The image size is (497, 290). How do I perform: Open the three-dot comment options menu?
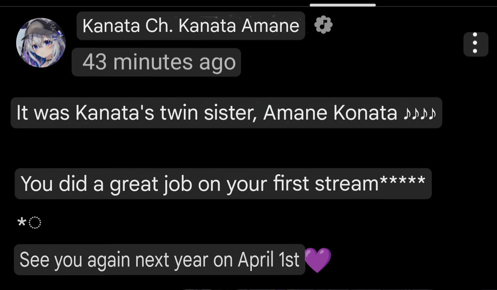(x=475, y=44)
